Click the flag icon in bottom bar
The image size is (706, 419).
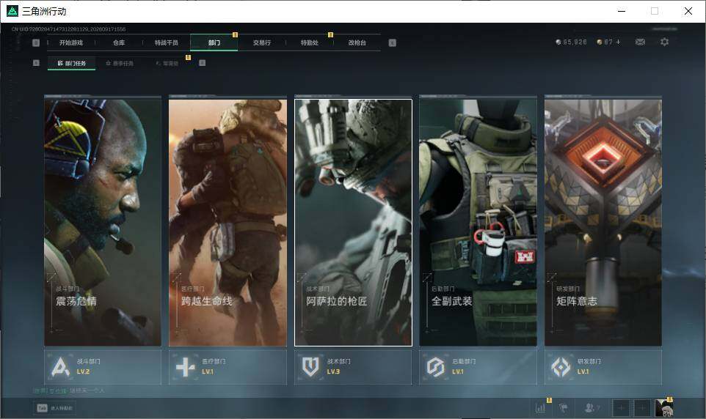point(563,408)
